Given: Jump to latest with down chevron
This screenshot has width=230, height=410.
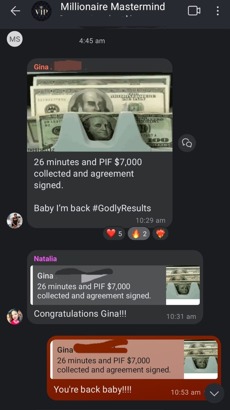Looking at the screenshot, I should click(x=214, y=393).
